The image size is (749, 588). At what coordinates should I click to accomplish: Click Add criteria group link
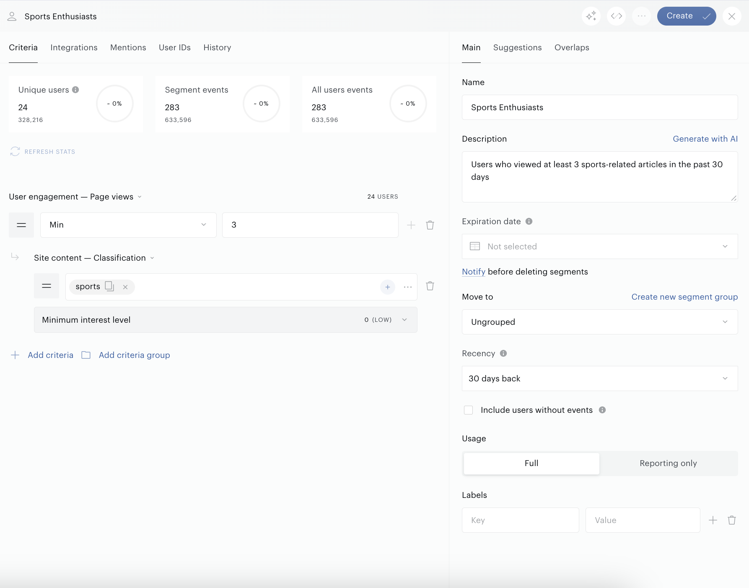coord(134,355)
